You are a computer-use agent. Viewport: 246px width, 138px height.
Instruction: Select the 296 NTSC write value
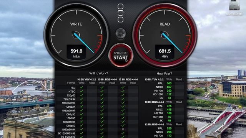169,132
